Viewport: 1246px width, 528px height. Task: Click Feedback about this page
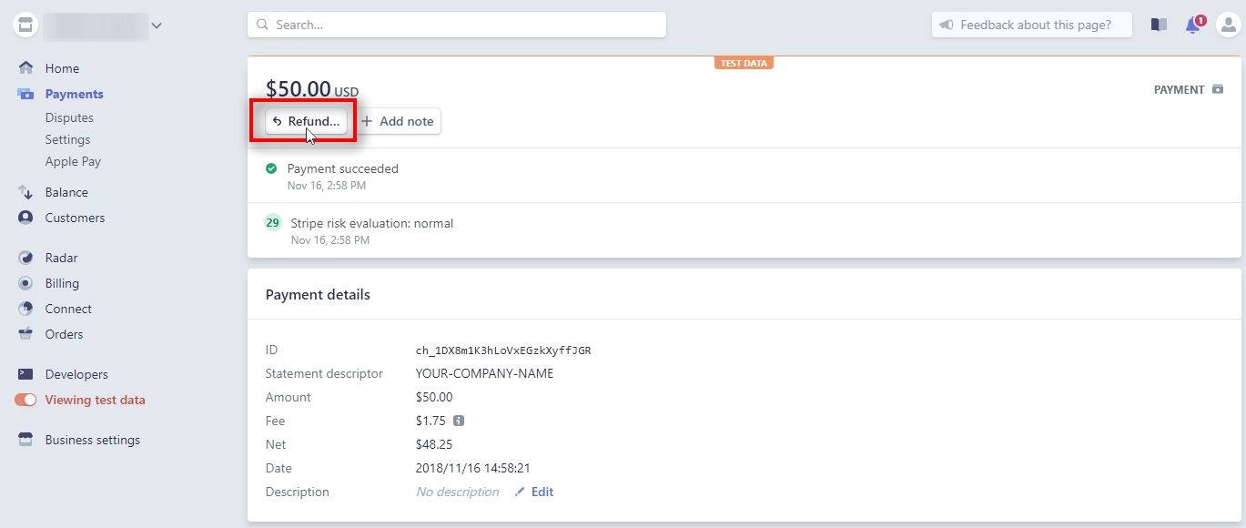pyautogui.click(x=1031, y=25)
